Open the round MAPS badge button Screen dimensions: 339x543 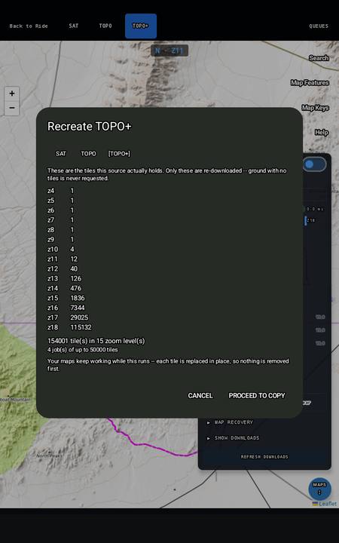point(319,489)
